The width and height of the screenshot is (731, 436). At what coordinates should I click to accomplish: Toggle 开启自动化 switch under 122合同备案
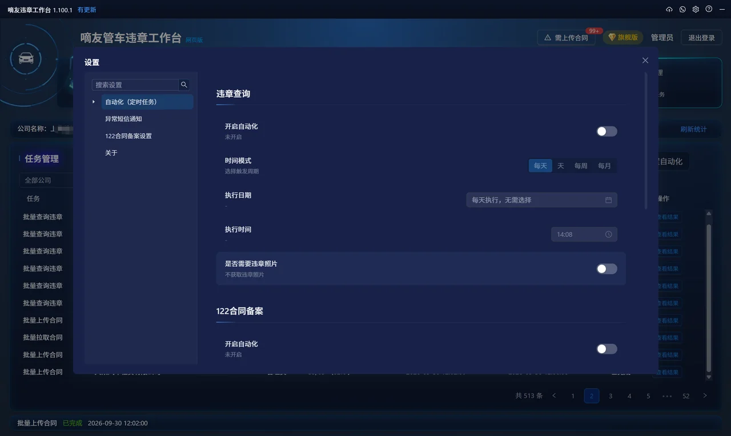[607, 349]
